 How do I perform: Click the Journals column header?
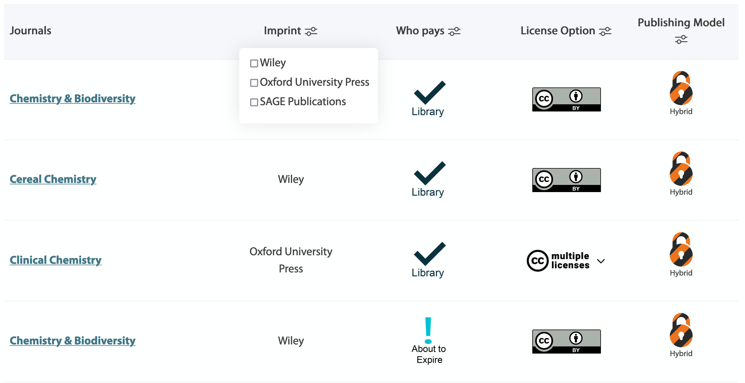pyautogui.click(x=31, y=30)
